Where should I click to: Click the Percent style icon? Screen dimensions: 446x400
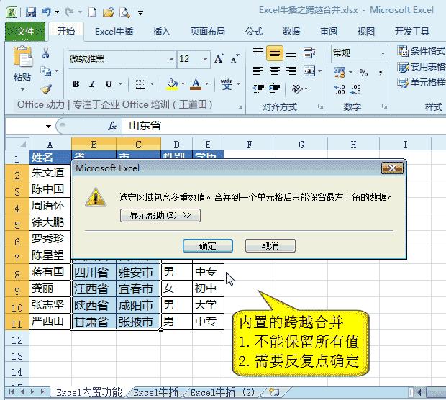[363, 73]
